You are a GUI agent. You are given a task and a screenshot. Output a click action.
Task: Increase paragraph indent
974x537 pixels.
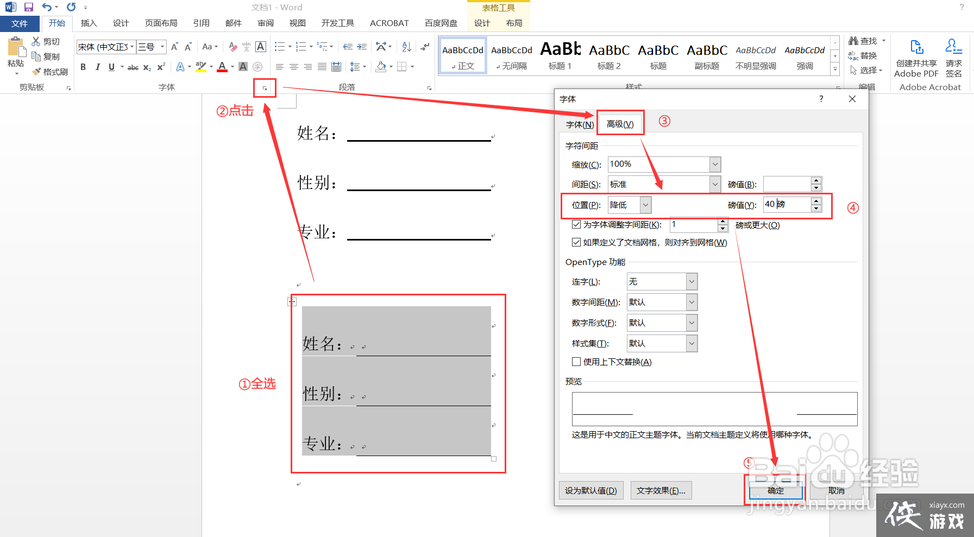coord(362,47)
